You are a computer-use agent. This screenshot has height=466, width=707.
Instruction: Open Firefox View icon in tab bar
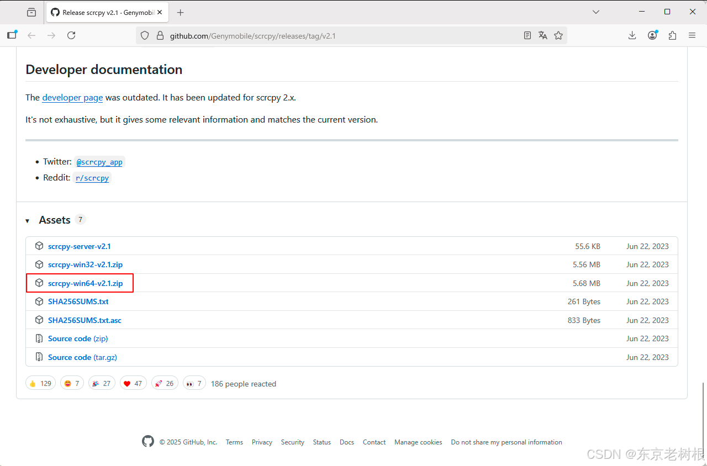pos(31,12)
